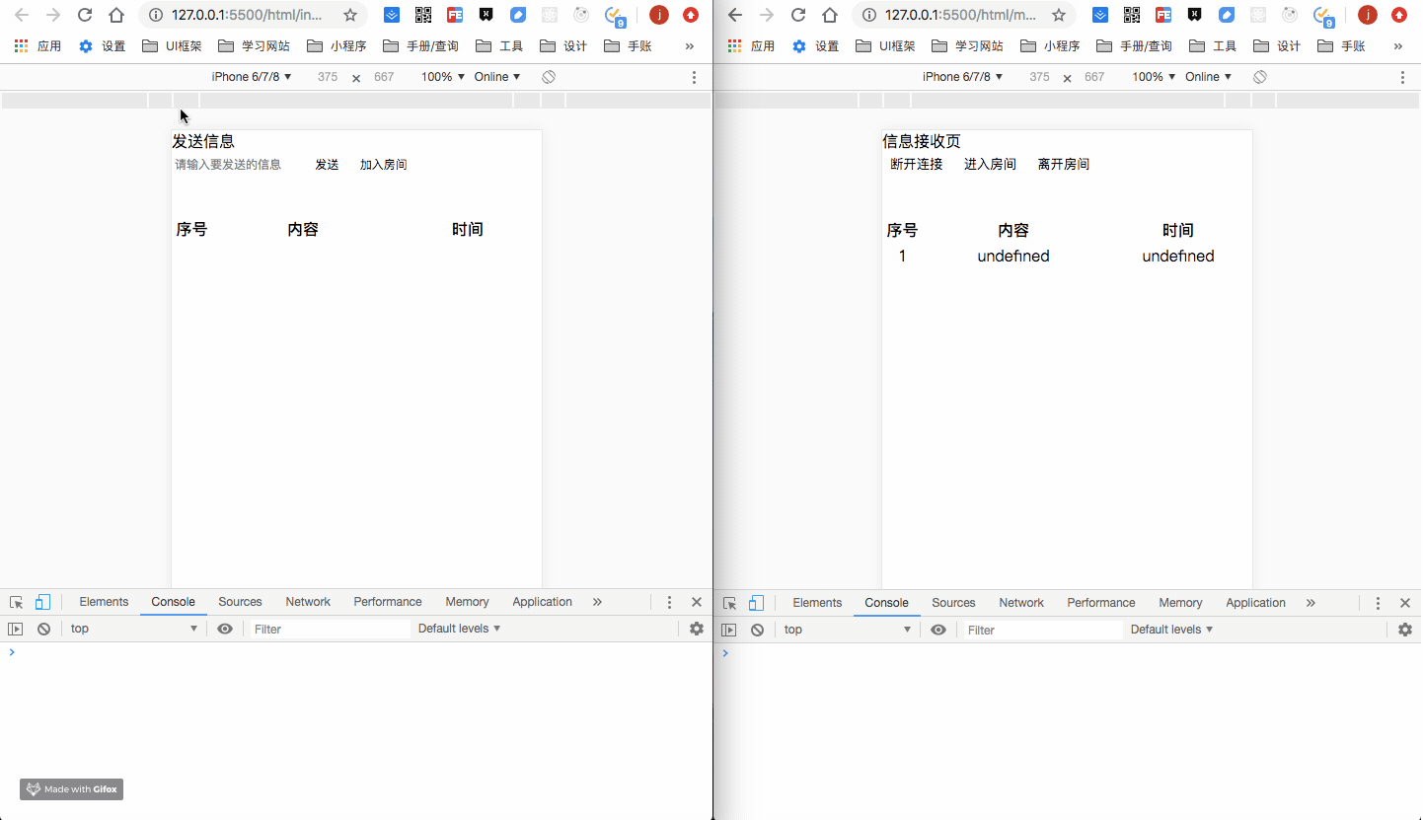This screenshot has height=820, width=1423.
Task: Switch to the Network tab in left DevTools
Action: click(307, 601)
